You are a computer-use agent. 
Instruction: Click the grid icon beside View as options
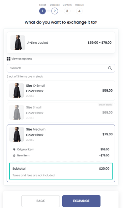coord(9,59)
